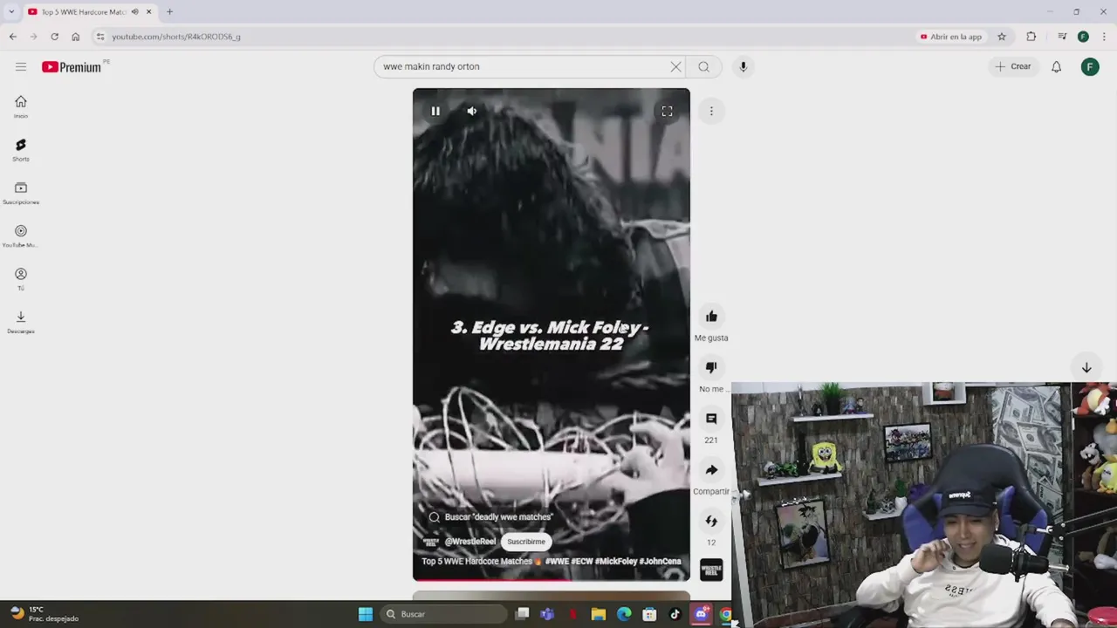Open Microsoft Teams from the taskbar
The height and width of the screenshot is (628, 1117).
547,614
